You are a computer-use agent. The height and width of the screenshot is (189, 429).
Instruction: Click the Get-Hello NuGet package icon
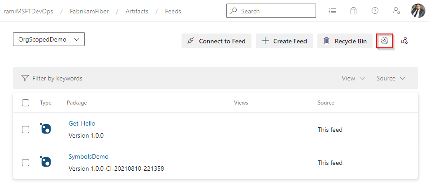[x=45, y=129]
